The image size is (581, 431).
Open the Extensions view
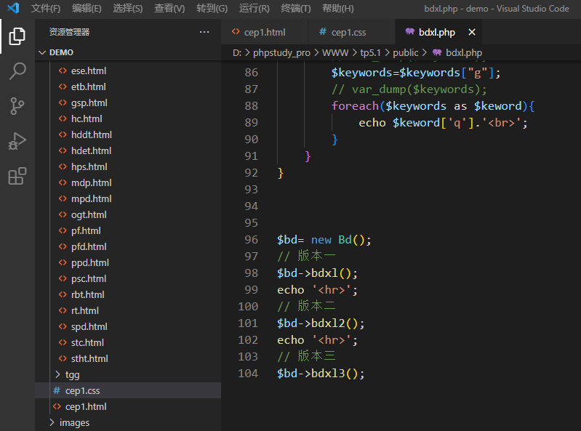click(x=17, y=176)
